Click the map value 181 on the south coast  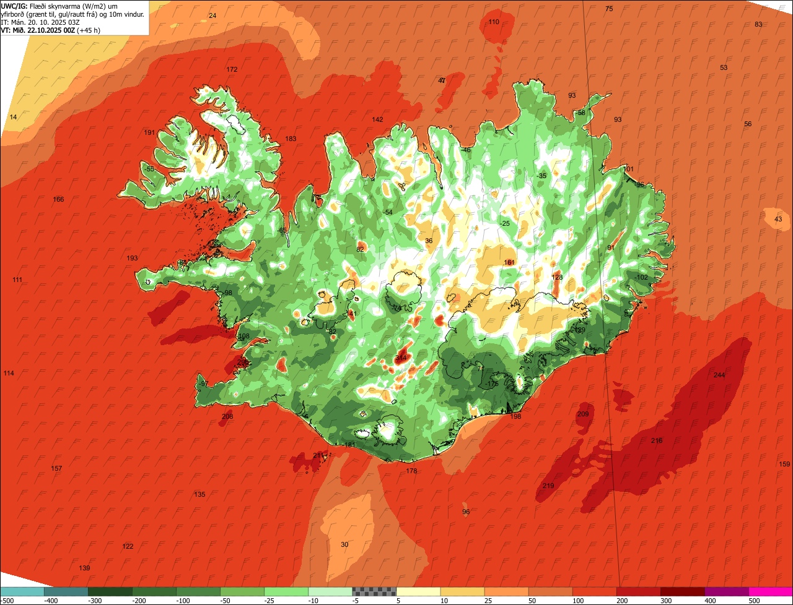350,445
